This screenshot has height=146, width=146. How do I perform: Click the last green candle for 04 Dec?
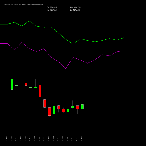(x=82, y=107)
